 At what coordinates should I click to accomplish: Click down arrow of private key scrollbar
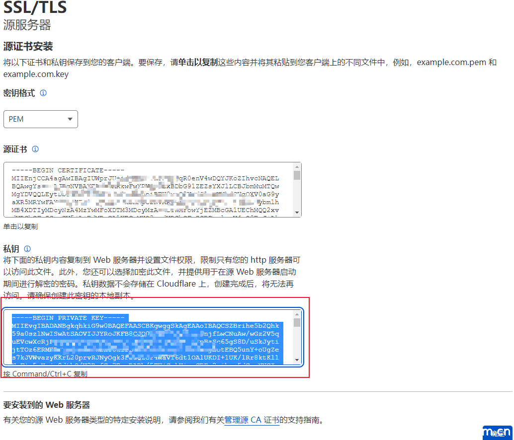tap(297, 360)
